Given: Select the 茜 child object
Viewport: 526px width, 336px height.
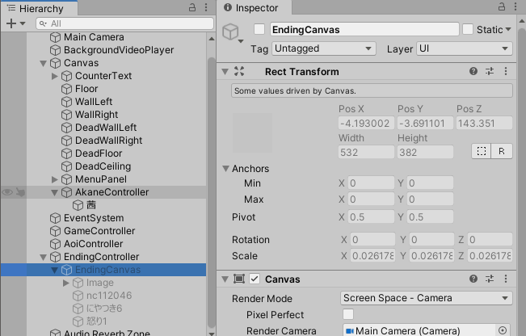Looking at the screenshot, I should pyautogui.click(x=91, y=205).
